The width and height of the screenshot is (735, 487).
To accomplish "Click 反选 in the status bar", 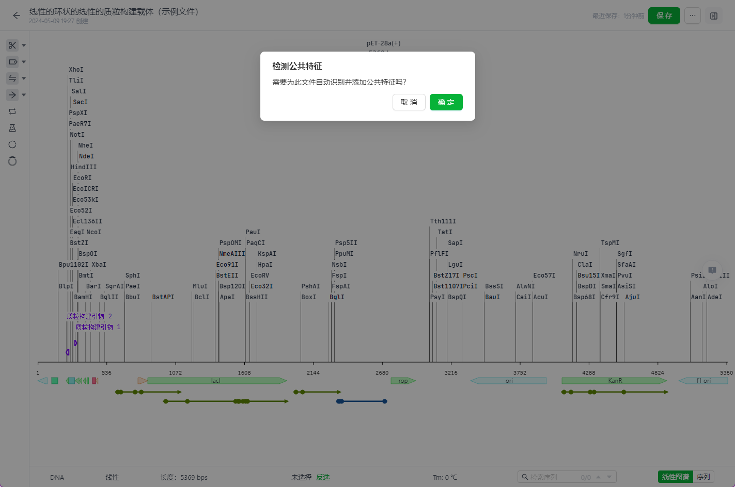I will 323,477.
